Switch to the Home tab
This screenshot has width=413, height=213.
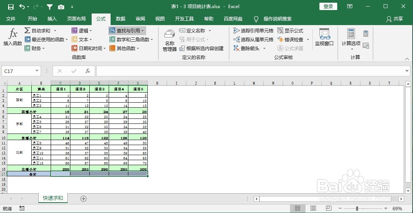[32, 19]
